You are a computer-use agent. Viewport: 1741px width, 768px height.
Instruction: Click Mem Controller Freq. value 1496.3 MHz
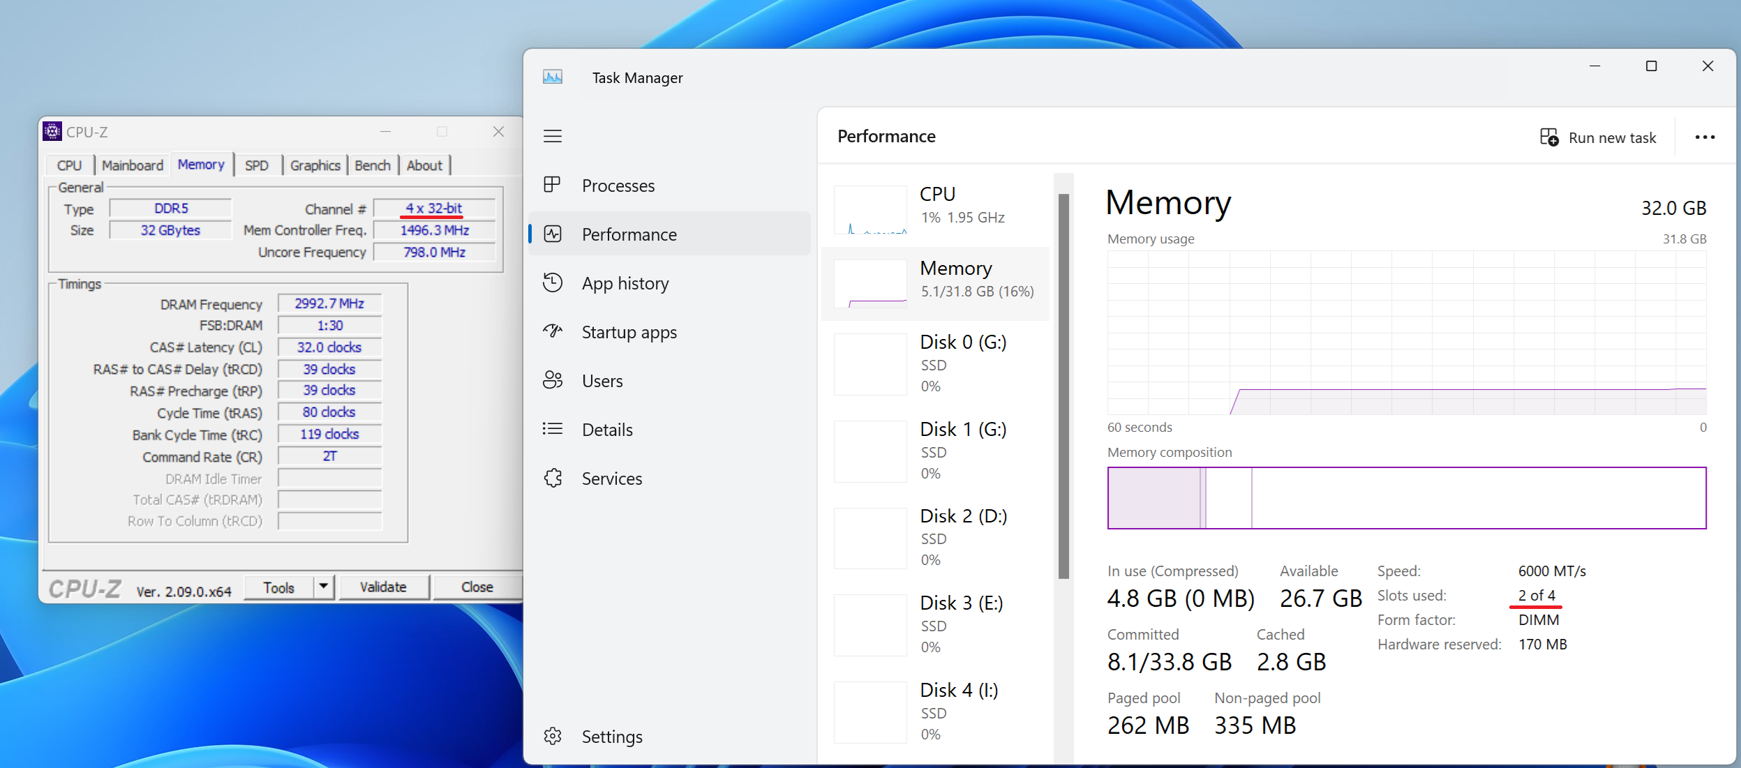[x=434, y=230]
